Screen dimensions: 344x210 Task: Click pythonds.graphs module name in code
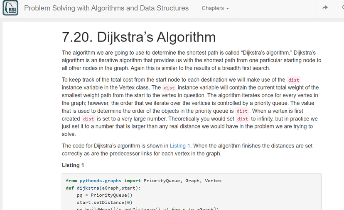click(x=101, y=181)
